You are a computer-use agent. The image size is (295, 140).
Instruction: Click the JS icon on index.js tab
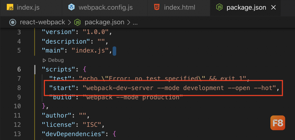(x=10, y=7)
